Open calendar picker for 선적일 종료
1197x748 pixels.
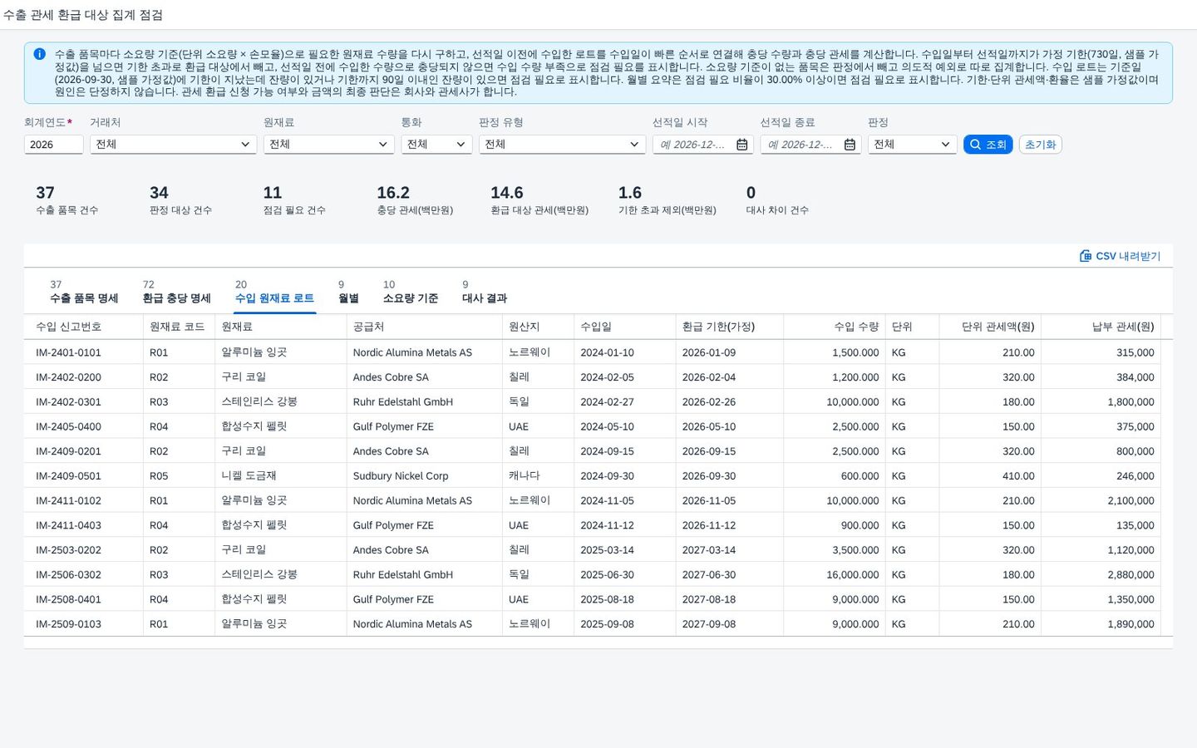850,145
